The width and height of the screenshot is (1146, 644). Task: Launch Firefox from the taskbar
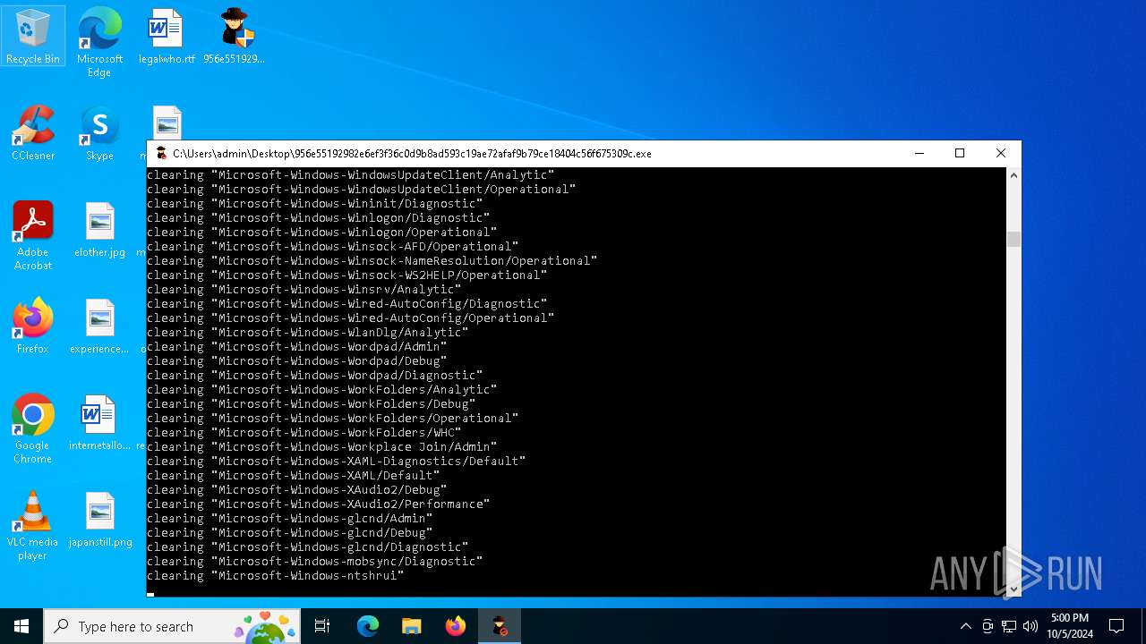(455, 626)
